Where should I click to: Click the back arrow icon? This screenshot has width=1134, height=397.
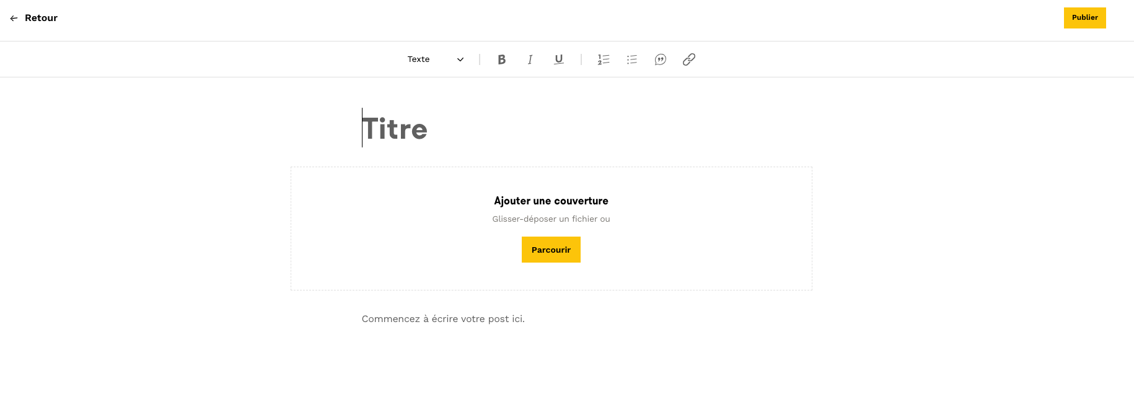14,19
